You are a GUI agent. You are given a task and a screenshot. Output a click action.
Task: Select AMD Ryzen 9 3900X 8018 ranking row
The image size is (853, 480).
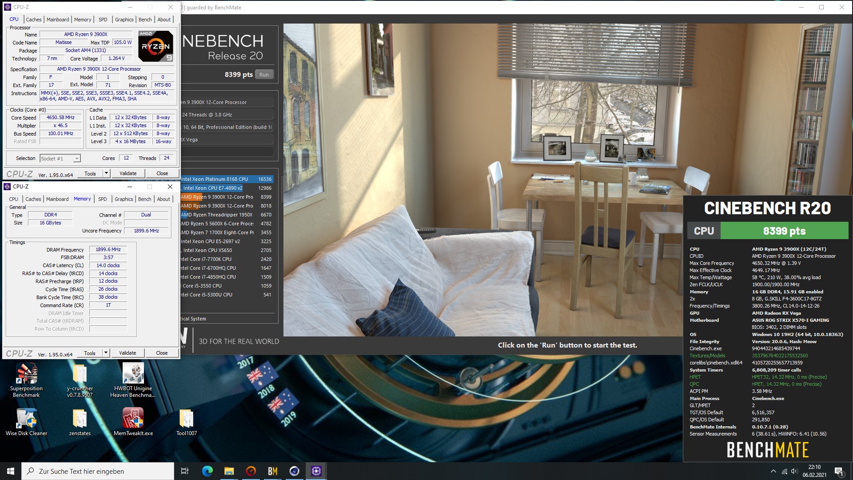click(227, 206)
